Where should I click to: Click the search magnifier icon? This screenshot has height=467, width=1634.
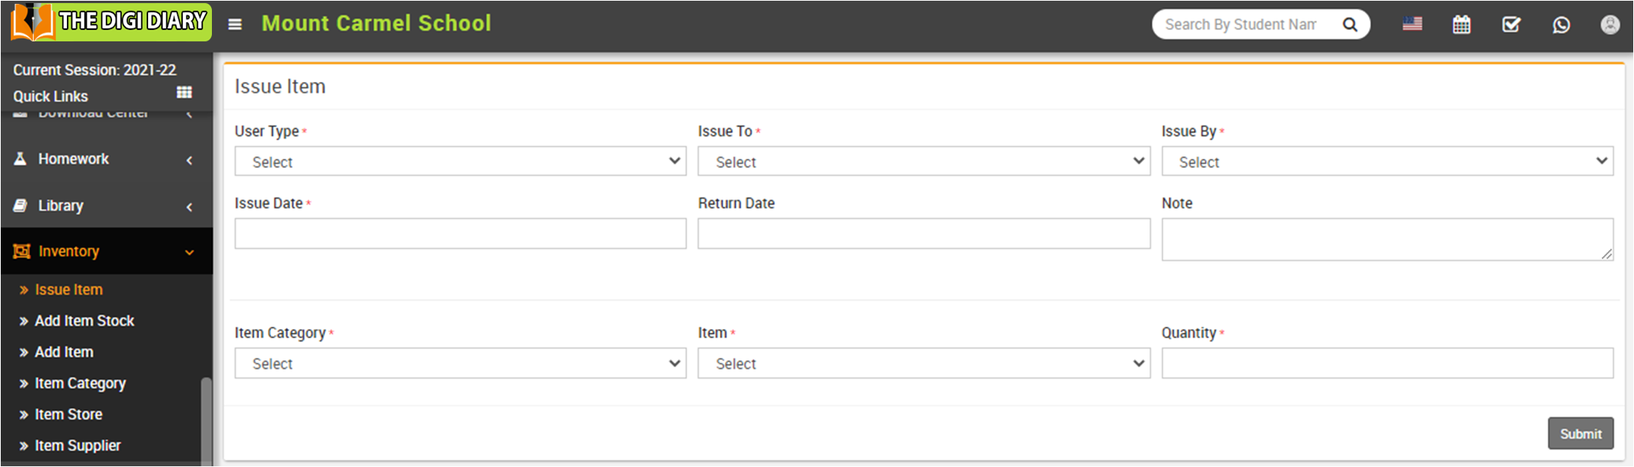pos(1349,25)
